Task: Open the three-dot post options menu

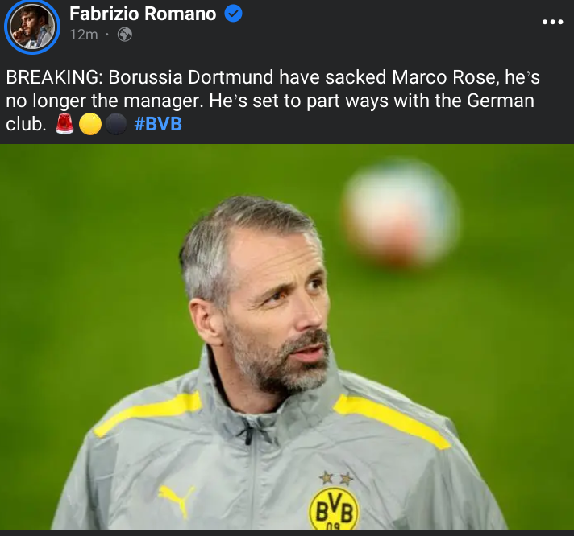Action: [552, 22]
